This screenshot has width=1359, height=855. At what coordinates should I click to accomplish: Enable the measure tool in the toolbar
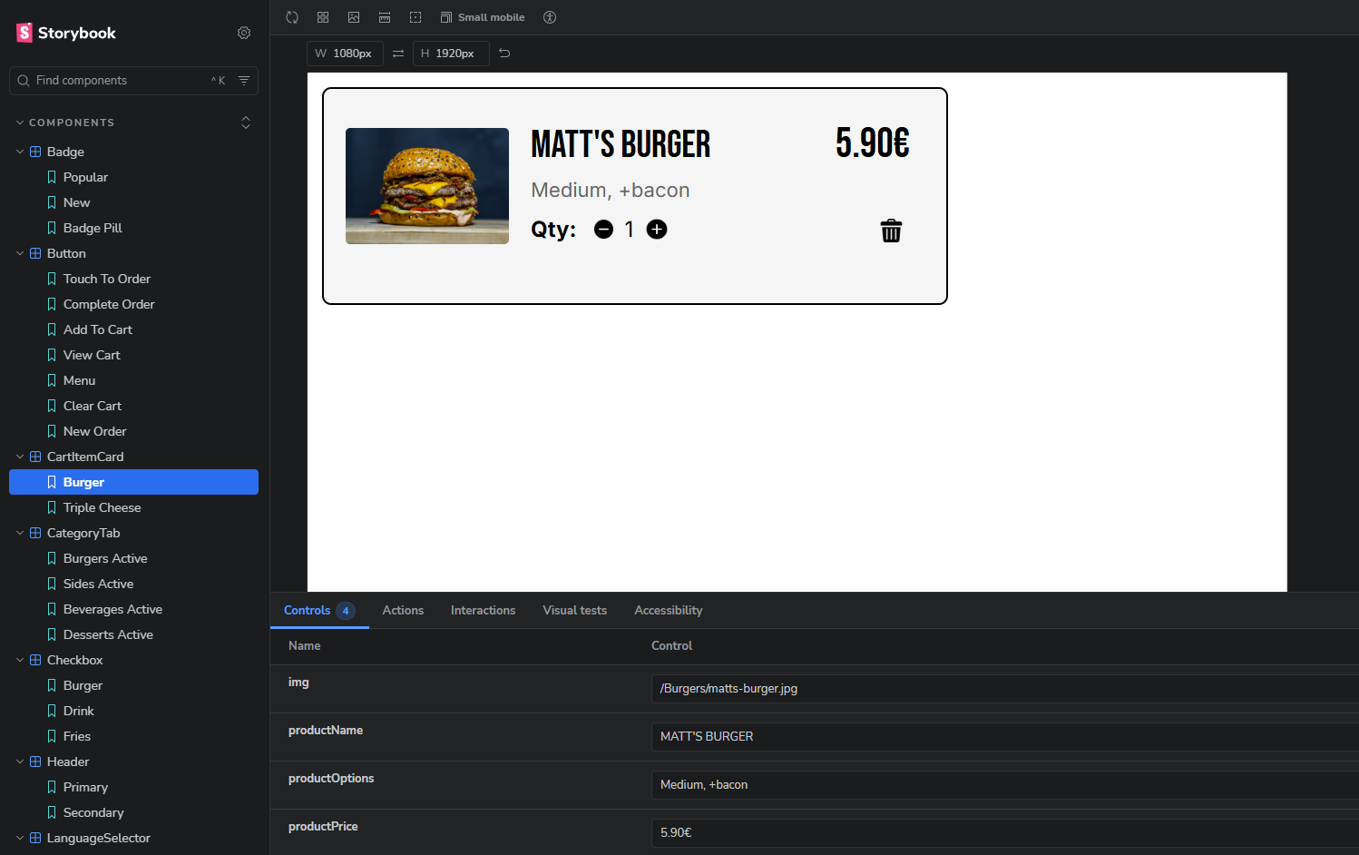click(385, 16)
